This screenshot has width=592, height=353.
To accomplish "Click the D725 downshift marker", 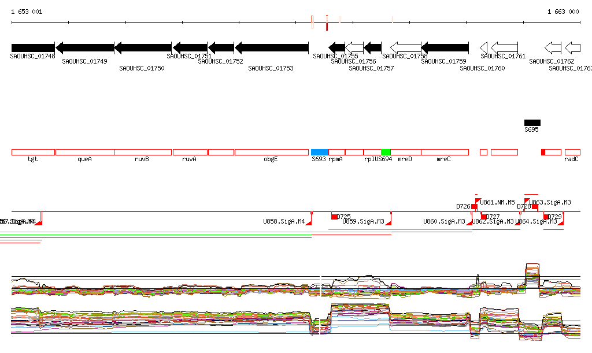I will [x=334, y=217].
